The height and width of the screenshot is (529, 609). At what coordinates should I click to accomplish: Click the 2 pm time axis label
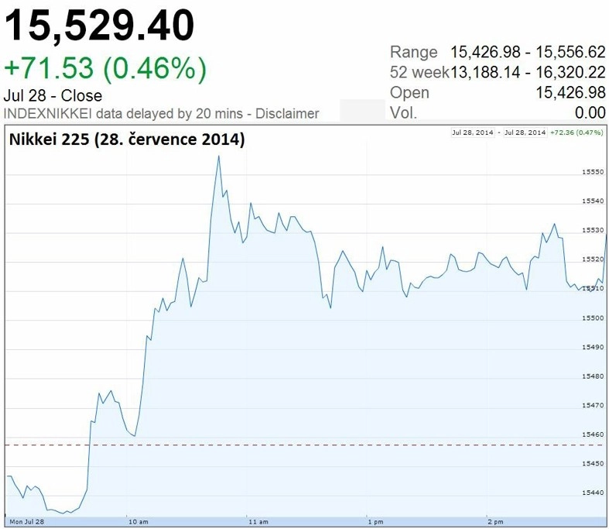coord(495,521)
